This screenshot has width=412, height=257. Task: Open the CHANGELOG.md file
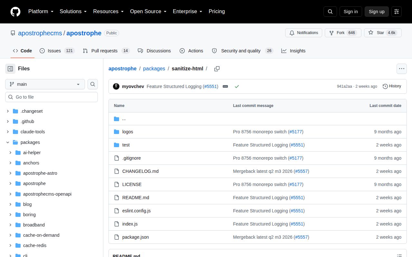pos(140,171)
